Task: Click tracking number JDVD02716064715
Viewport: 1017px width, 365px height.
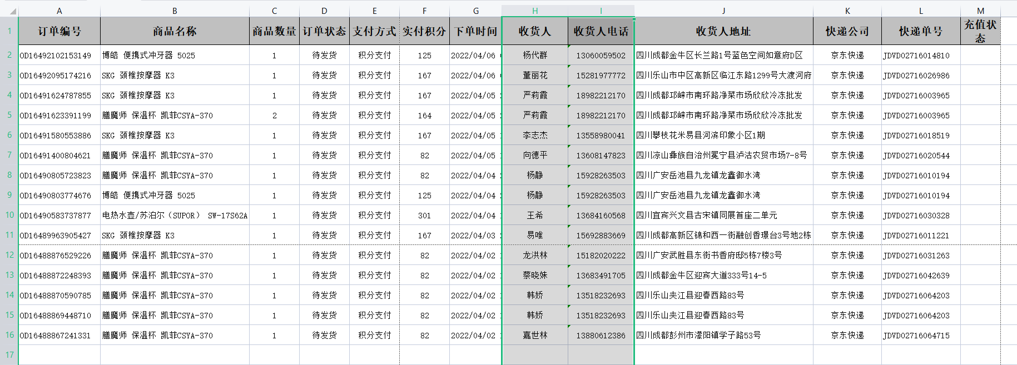Action: pos(921,335)
